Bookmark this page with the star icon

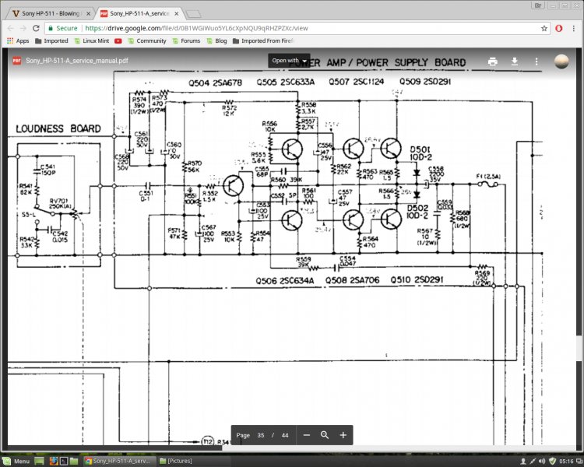[540, 27]
